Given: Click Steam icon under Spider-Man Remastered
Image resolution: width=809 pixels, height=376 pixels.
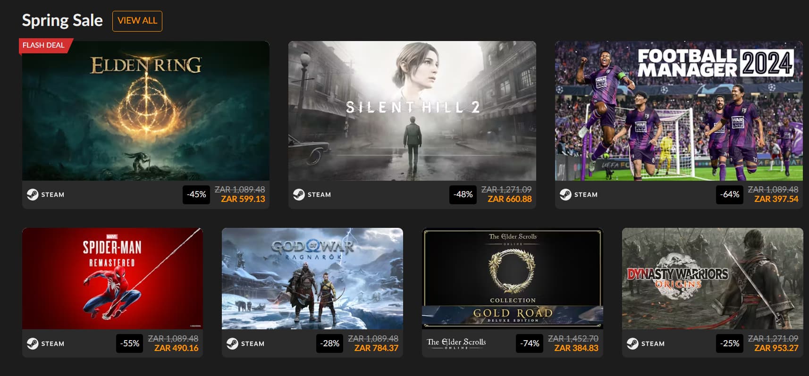Looking at the screenshot, I should 33,343.
